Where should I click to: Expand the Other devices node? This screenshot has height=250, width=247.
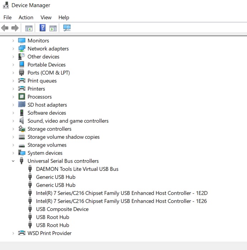(13, 57)
